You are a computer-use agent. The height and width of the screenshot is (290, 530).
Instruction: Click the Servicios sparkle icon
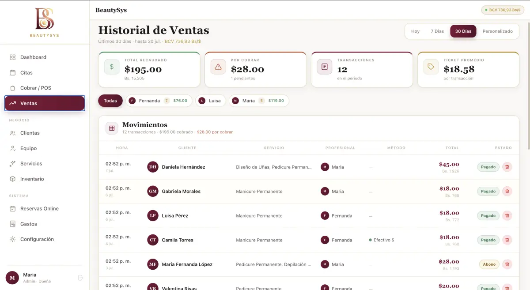point(12,163)
